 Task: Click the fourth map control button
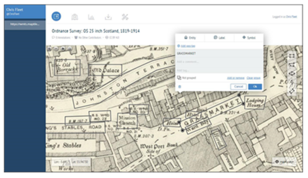click(69, 49)
